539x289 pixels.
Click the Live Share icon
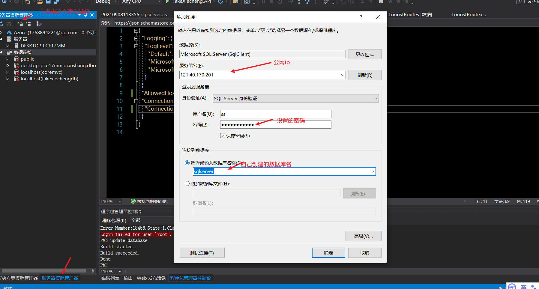(x=519, y=2)
